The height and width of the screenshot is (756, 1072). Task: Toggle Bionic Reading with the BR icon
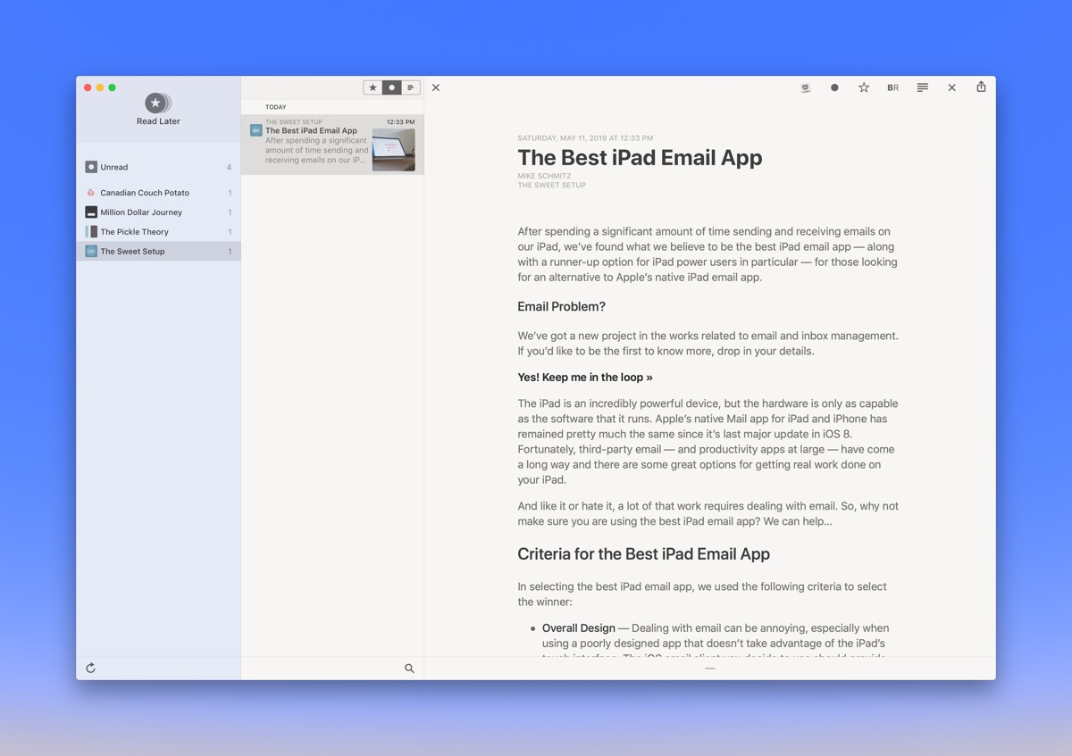892,87
